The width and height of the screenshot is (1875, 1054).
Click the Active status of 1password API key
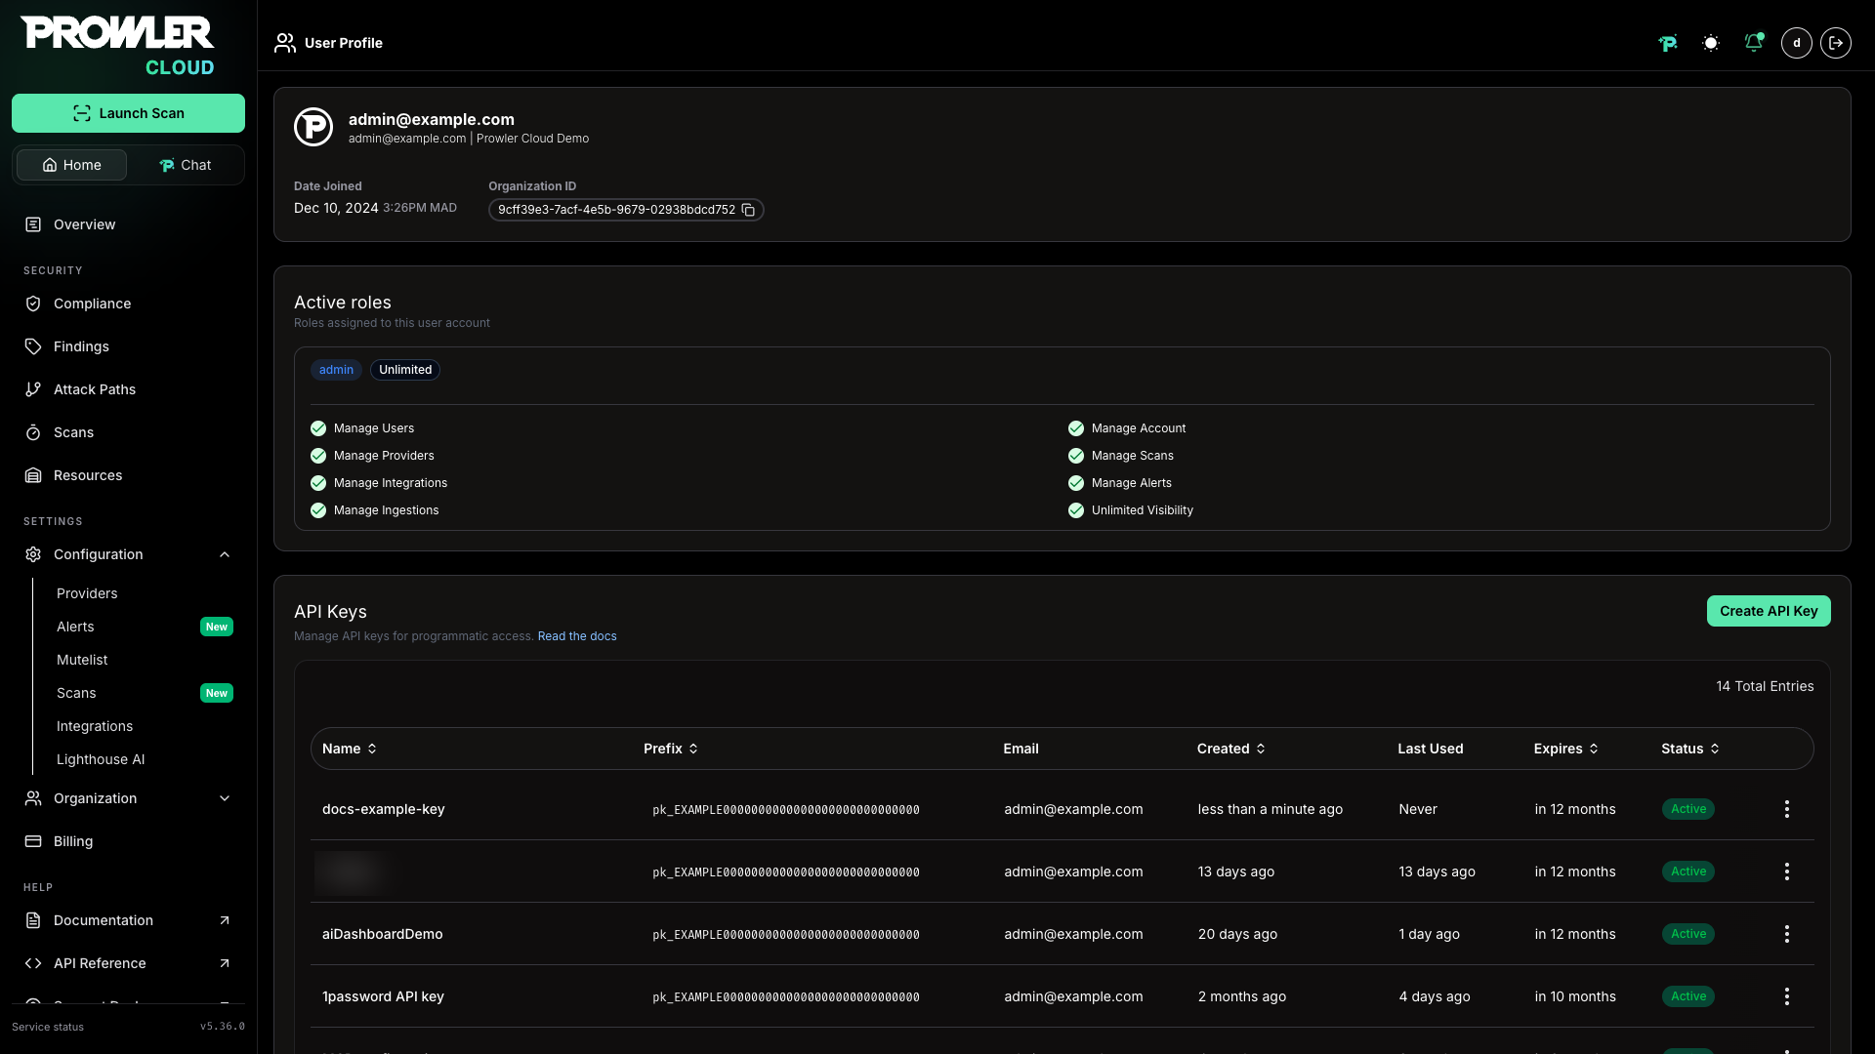click(1688, 996)
